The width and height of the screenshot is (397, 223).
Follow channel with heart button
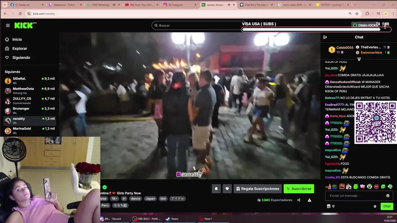pos(227,189)
